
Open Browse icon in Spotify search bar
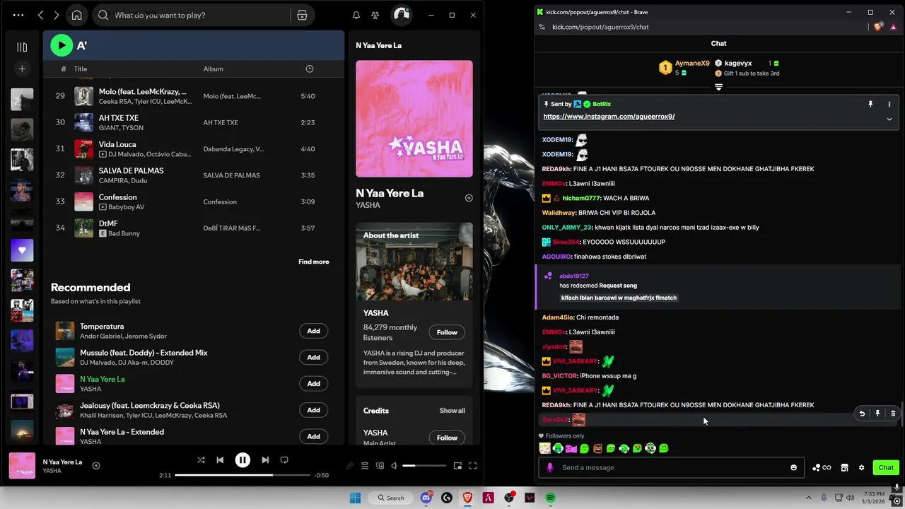pos(302,15)
